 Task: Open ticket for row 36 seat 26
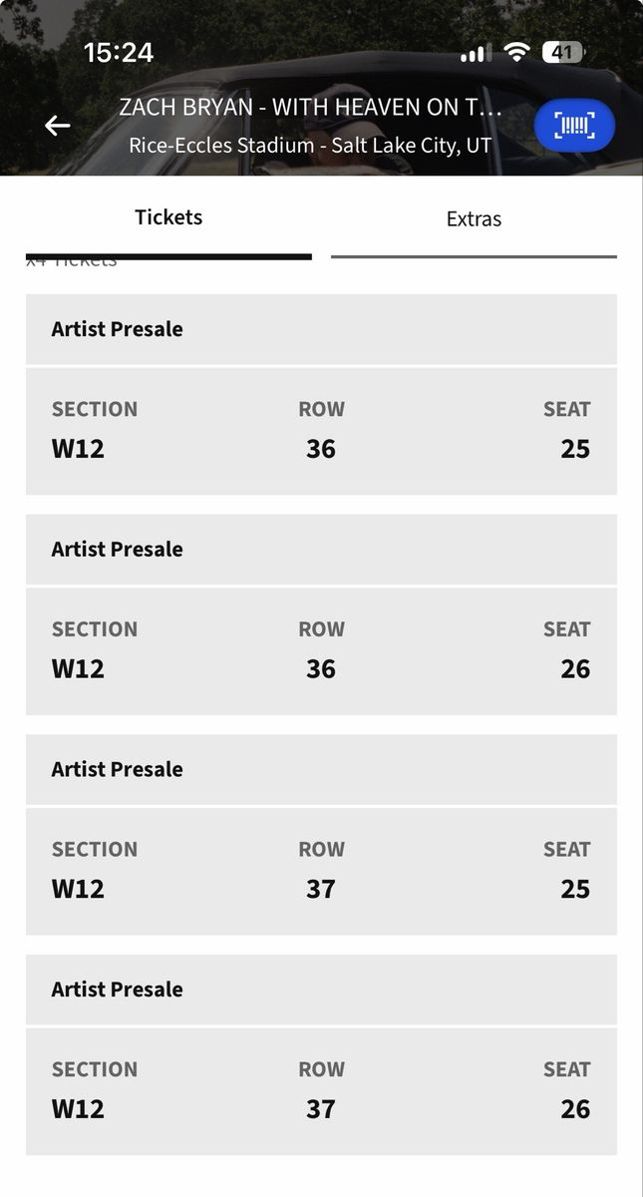(321, 651)
